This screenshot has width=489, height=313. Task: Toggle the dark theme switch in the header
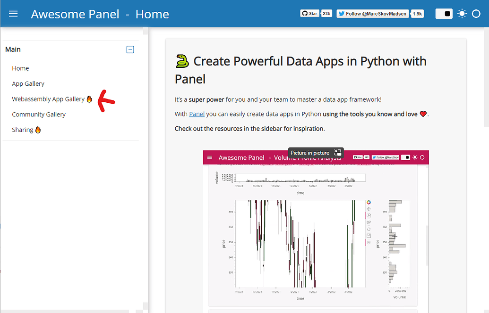[444, 14]
